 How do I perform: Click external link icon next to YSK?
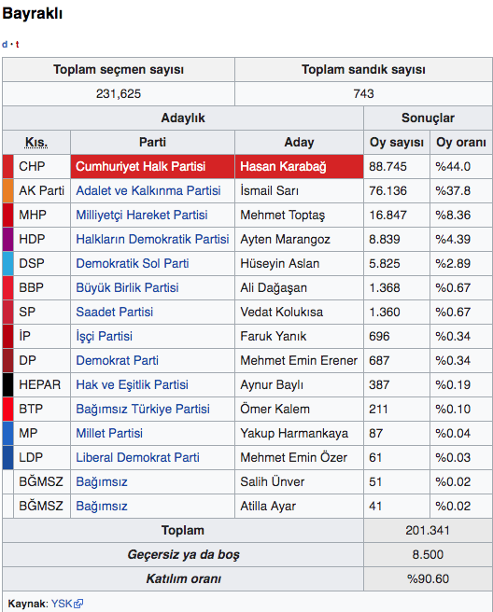78,604
